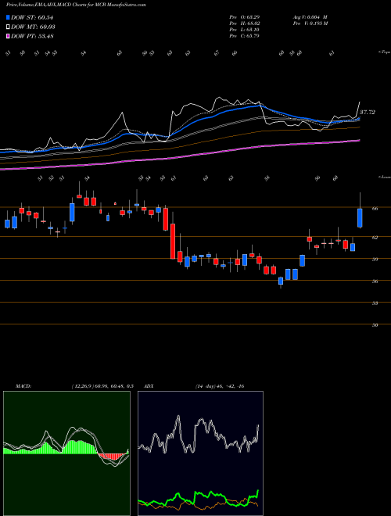This screenshot has height=516, width=391.
Task: Click the 66 price axis label
Action: tap(375, 208)
